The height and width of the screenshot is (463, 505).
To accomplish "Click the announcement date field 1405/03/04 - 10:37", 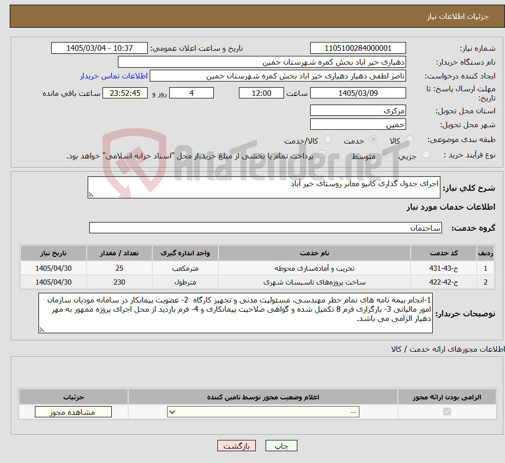I will click(99, 48).
